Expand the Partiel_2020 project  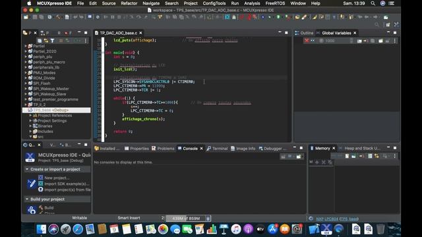coord(26,51)
